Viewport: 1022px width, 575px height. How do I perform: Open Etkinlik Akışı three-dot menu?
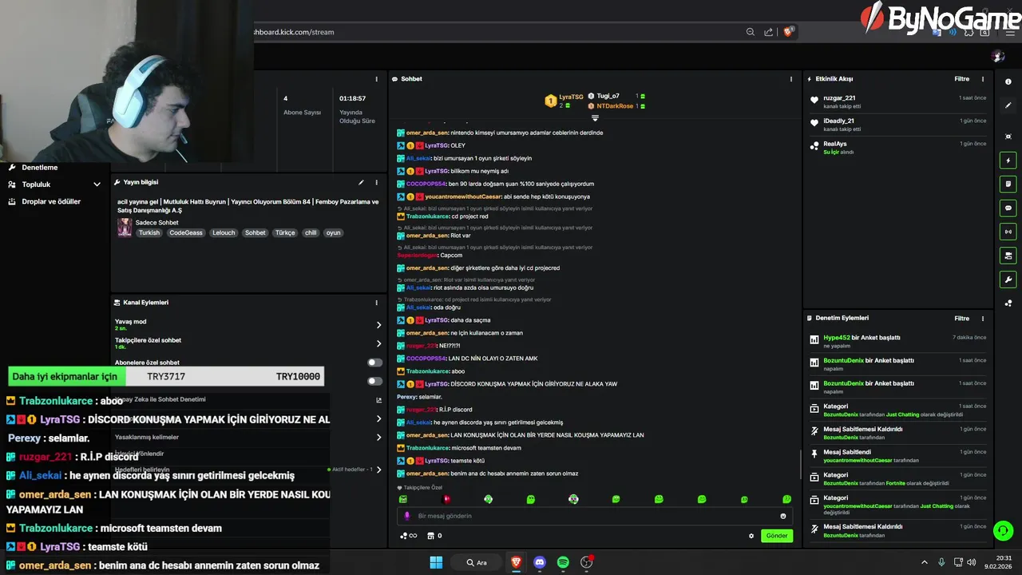(x=983, y=79)
